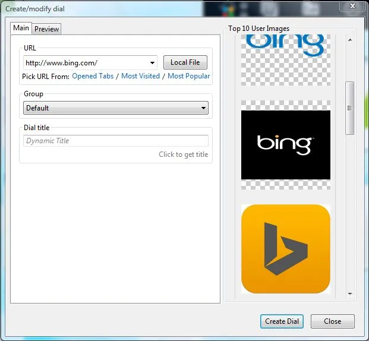Open the Opened Tabs link

93,76
